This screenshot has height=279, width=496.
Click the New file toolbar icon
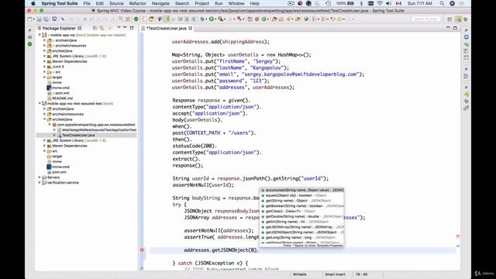tap(29, 19)
